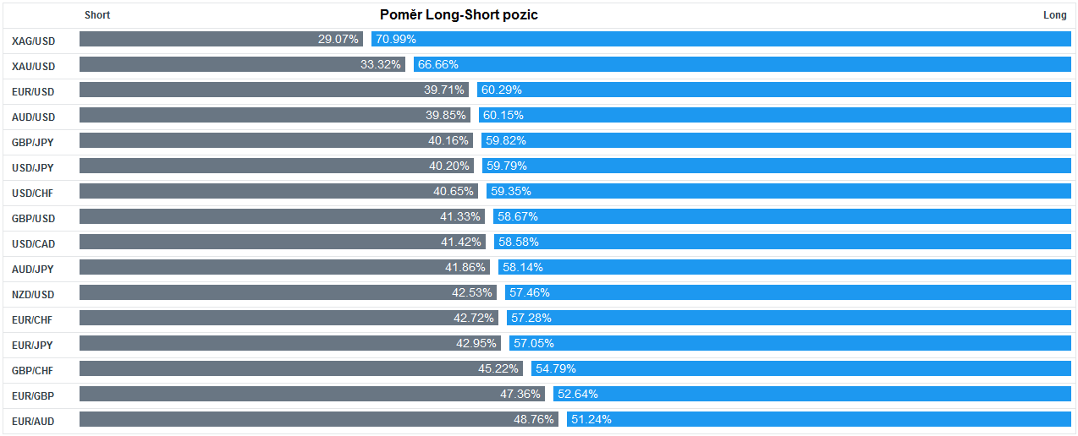Viewport: 1078px width, 436px height.
Task: Click the EUR/USD currency pair label
Action: (33, 91)
